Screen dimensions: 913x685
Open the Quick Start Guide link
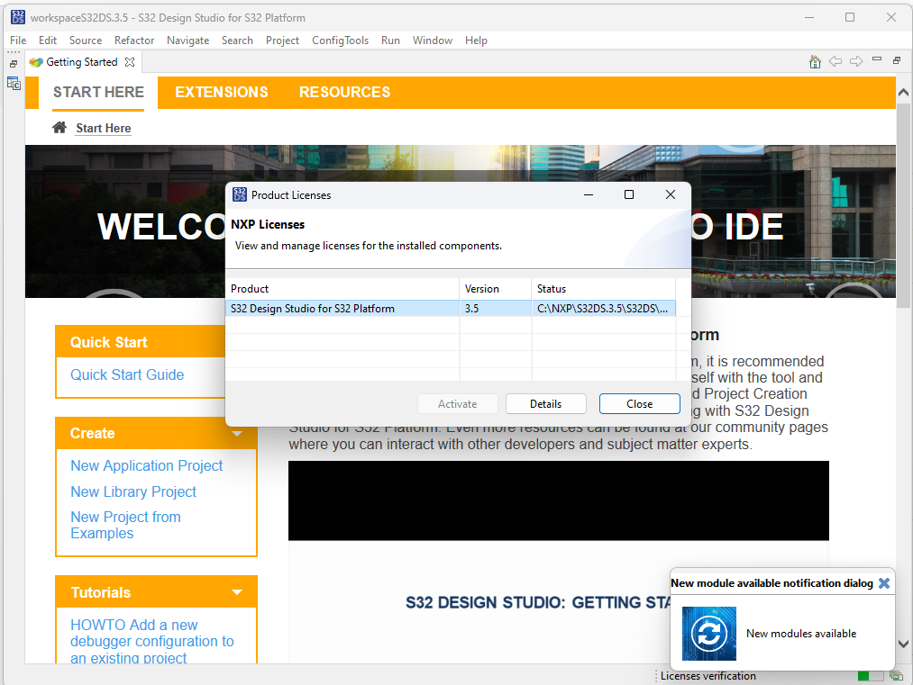pyautogui.click(x=126, y=374)
